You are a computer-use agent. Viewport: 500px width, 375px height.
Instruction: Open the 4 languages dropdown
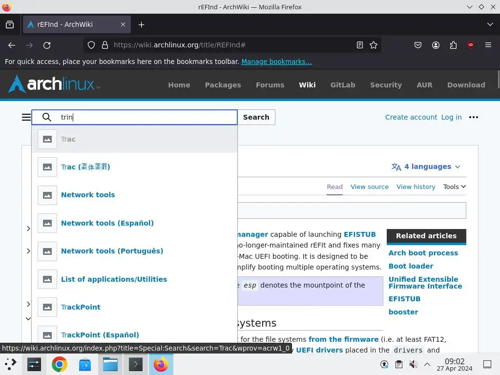(426, 167)
